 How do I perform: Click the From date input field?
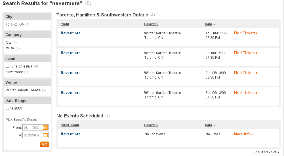(33, 127)
